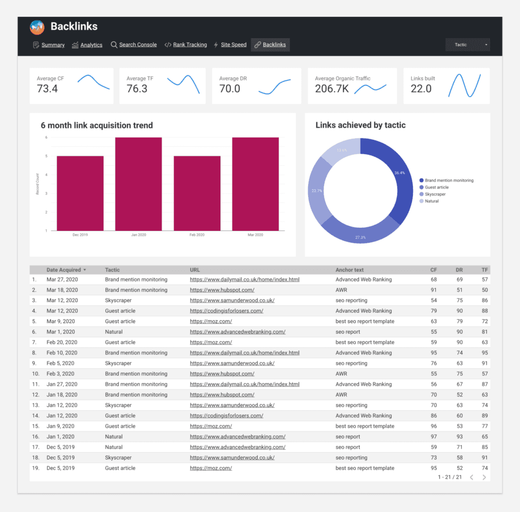Open the Summary tab
This screenshot has height=512, width=520.
tap(53, 45)
